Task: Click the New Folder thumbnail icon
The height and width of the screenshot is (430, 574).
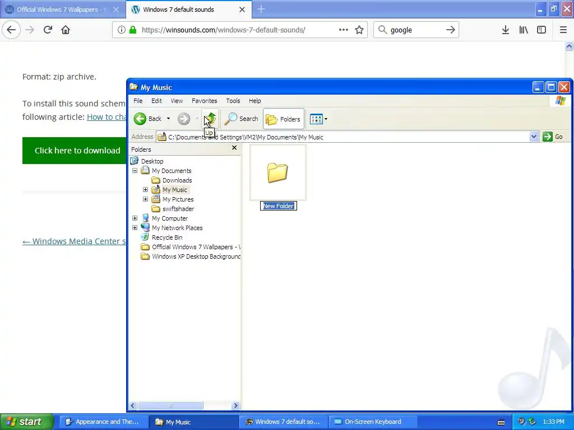Action: 278,172
